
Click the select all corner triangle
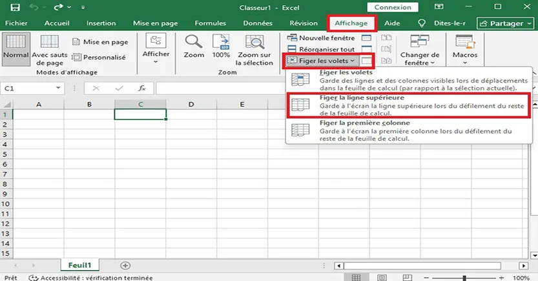(x=6, y=104)
